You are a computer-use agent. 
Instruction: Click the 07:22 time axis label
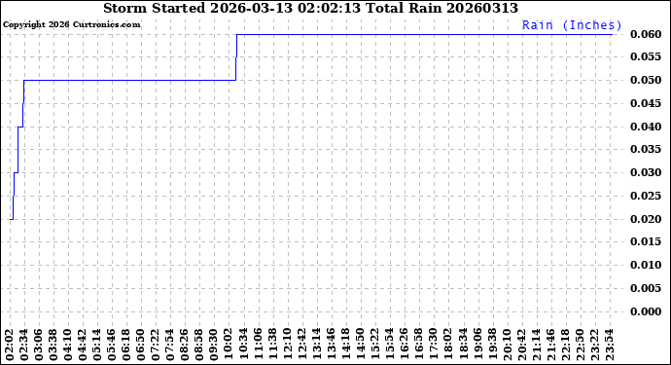click(156, 345)
